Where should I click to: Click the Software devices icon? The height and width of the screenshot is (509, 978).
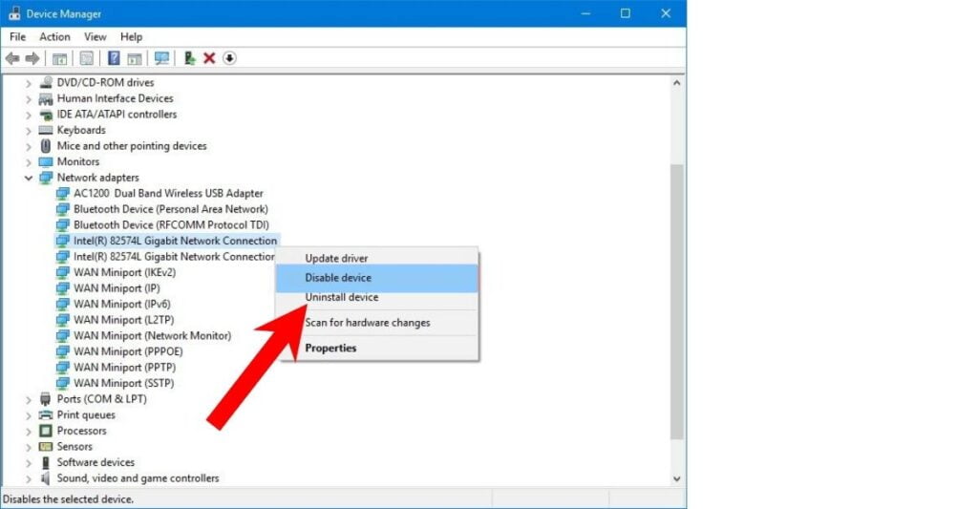pyautogui.click(x=46, y=463)
